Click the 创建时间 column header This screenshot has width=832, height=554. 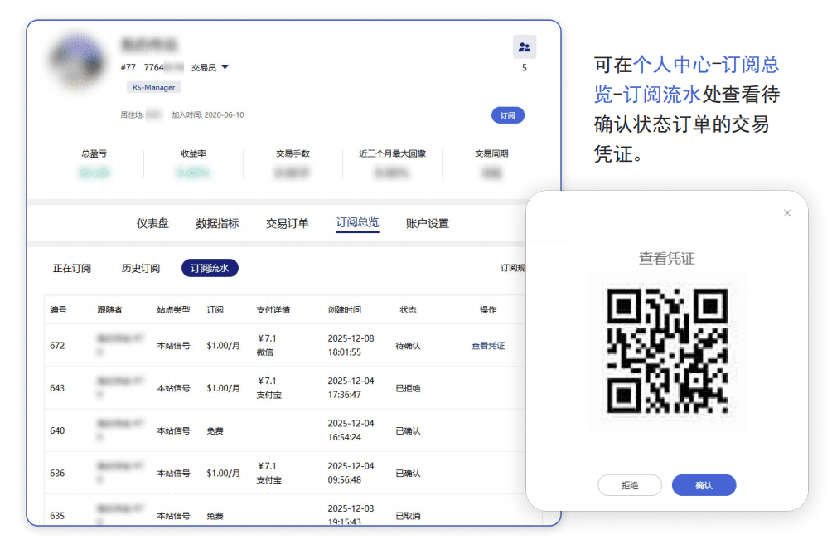pyautogui.click(x=344, y=310)
